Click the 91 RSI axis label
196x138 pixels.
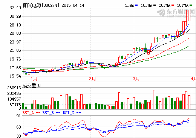pyautogui.click(x=18, y=116)
